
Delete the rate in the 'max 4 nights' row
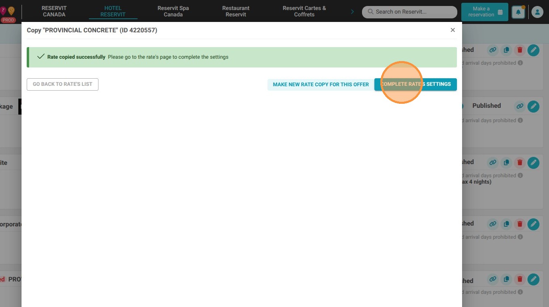click(x=519, y=162)
